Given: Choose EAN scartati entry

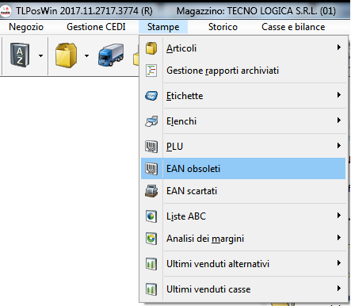Looking at the screenshot, I should click(x=243, y=191).
